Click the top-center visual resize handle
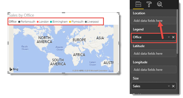Viewport: 183px width, 98px height. [x=64, y=13]
